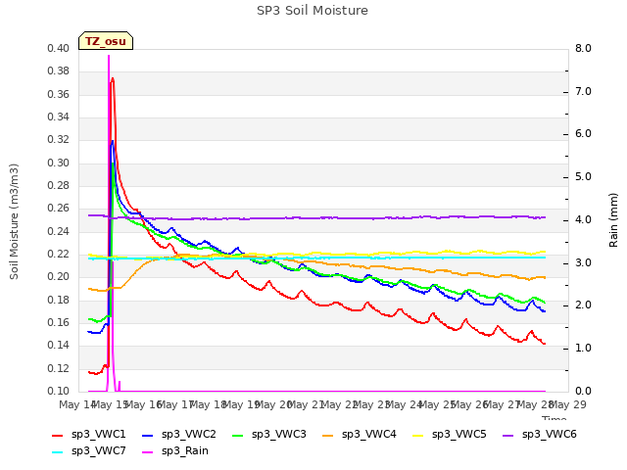
Task: Select the sp3_VWC2 legend label
Action: [189, 434]
